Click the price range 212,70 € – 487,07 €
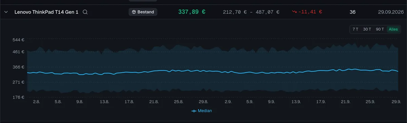This screenshot has width=407, height=123. coord(251,12)
